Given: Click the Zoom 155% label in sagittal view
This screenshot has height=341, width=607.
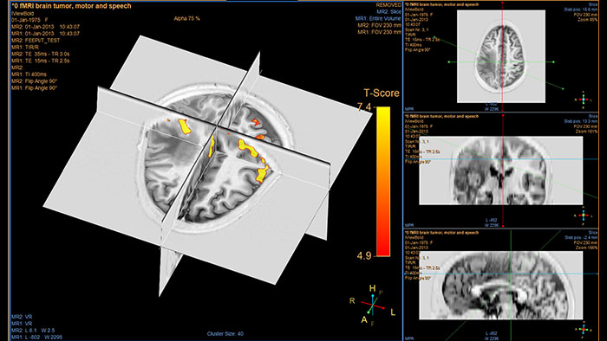Looking at the screenshot, I should pyautogui.click(x=587, y=248).
